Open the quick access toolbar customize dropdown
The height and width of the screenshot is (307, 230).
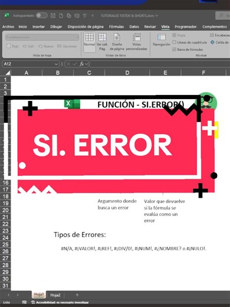(x=93, y=15)
